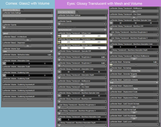Click gear icon of Volume - Scattering AsymmetryR
161x127 pixels.
pos(52,85)
